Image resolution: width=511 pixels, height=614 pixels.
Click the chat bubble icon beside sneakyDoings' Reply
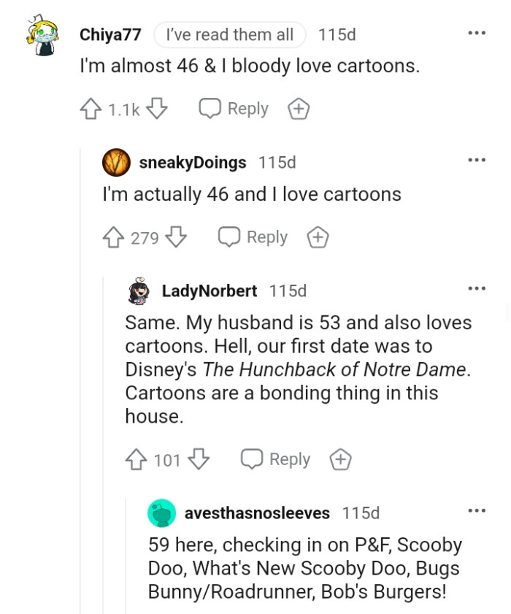[228, 236]
